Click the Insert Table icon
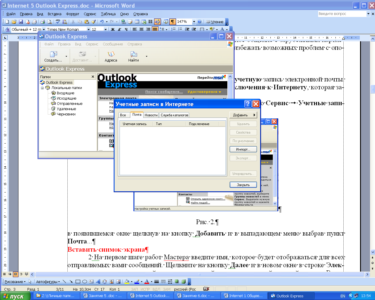375x300 pixels. tap(137, 22)
